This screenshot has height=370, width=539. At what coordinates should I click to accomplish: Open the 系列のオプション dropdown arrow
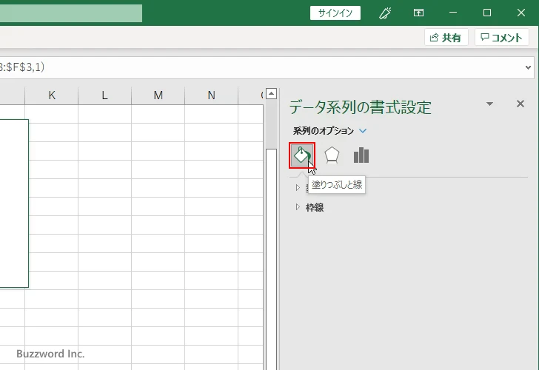pos(363,131)
